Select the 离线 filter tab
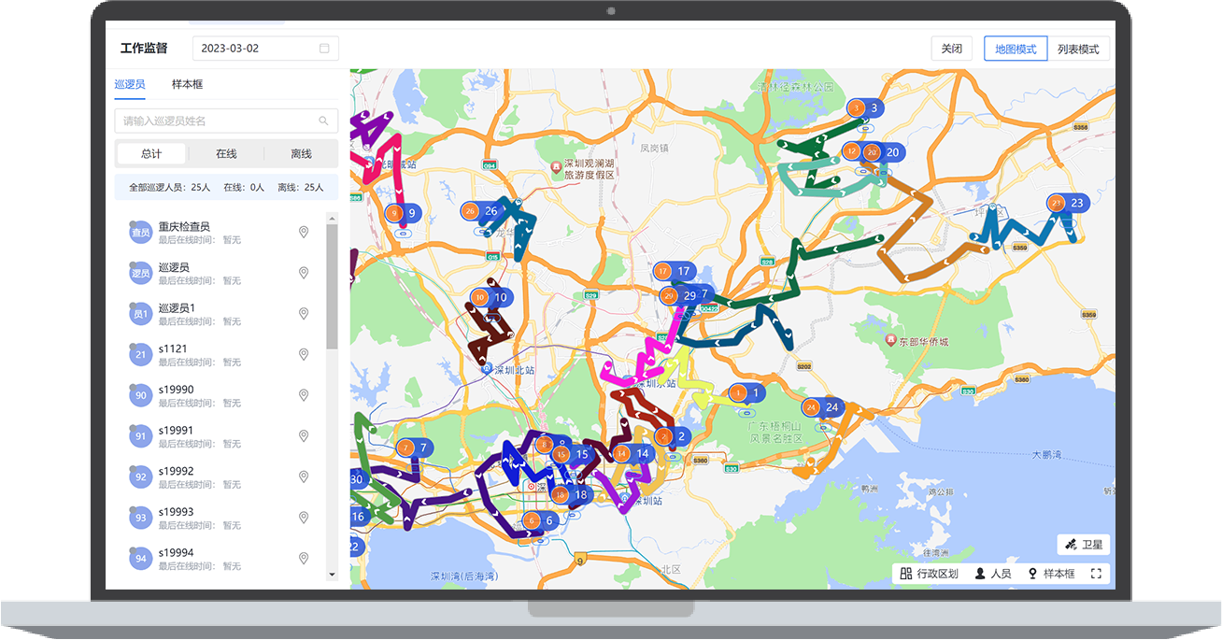The height and width of the screenshot is (640, 1222). [301, 154]
